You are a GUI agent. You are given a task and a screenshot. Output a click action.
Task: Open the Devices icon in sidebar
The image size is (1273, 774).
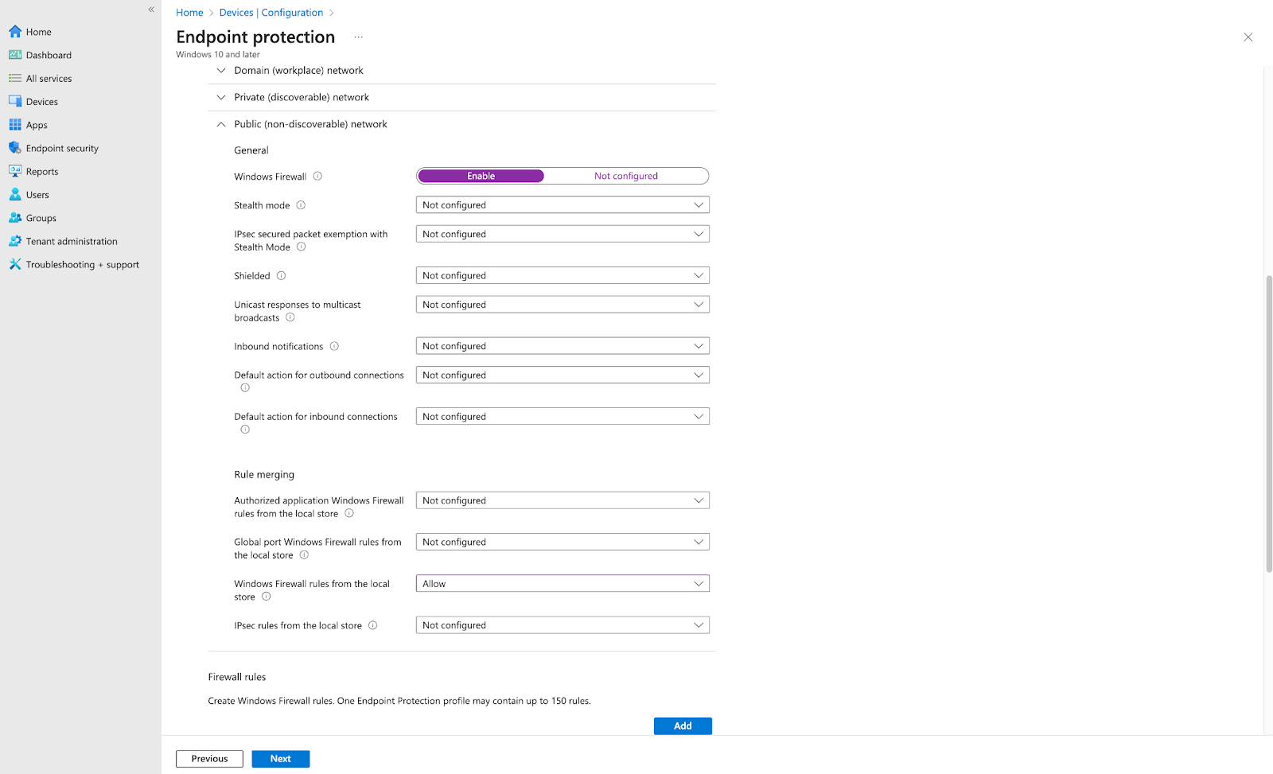(x=15, y=101)
